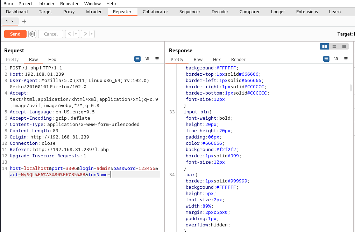
Task: Toggle word wrap in Request panel
Action: (x=137, y=59)
